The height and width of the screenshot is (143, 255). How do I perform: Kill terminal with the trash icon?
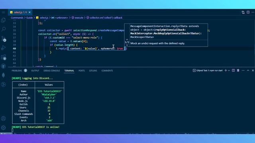[238, 70]
